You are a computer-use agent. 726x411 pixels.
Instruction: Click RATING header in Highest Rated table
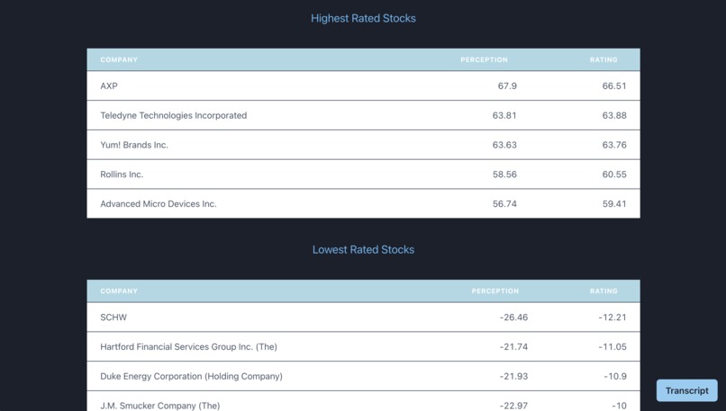pos(603,59)
